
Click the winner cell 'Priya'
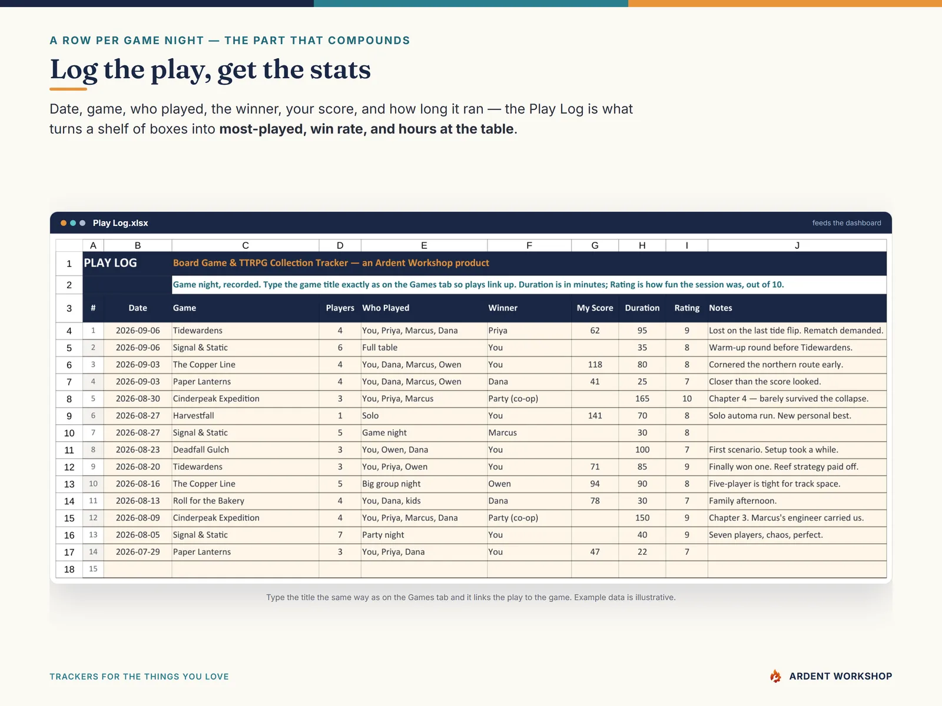tap(529, 330)
